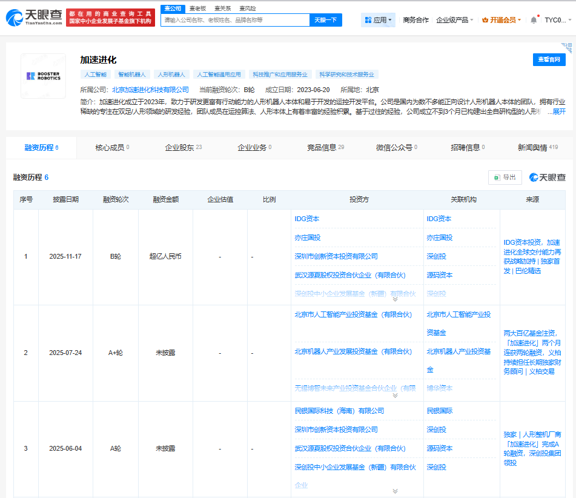
Task: Open notifications via the bell icon
Action: click(534, 20)
